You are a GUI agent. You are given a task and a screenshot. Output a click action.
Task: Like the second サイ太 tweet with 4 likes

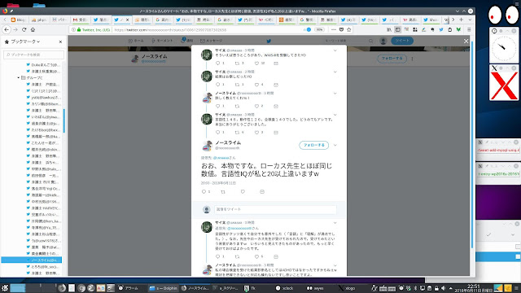(256, 85)
